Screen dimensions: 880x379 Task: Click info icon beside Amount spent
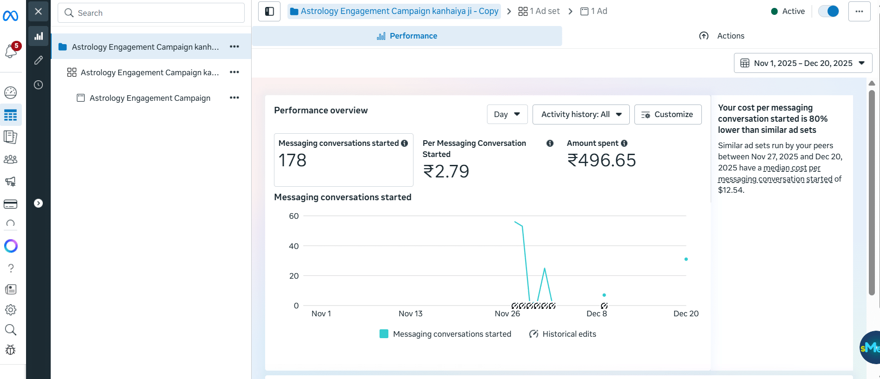click(624, 144)
